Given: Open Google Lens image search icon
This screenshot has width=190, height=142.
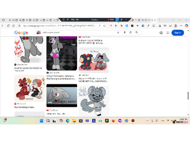Looking at the screenshot, I should click(131, 32).
